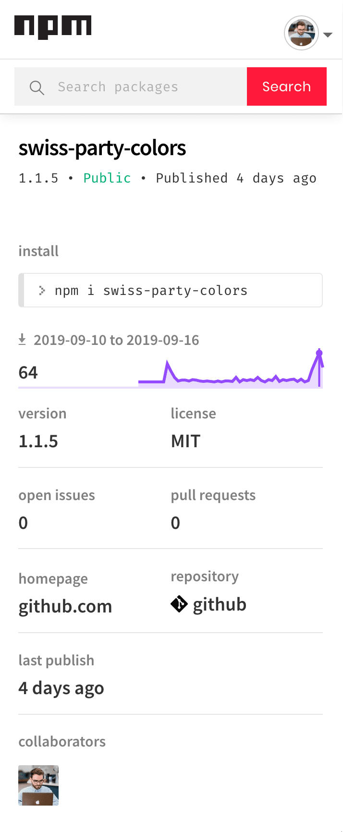Click the downloads sparkline peak marker
Image resolution: width=343 pixels, height=832 pixels.
(319, 353)
